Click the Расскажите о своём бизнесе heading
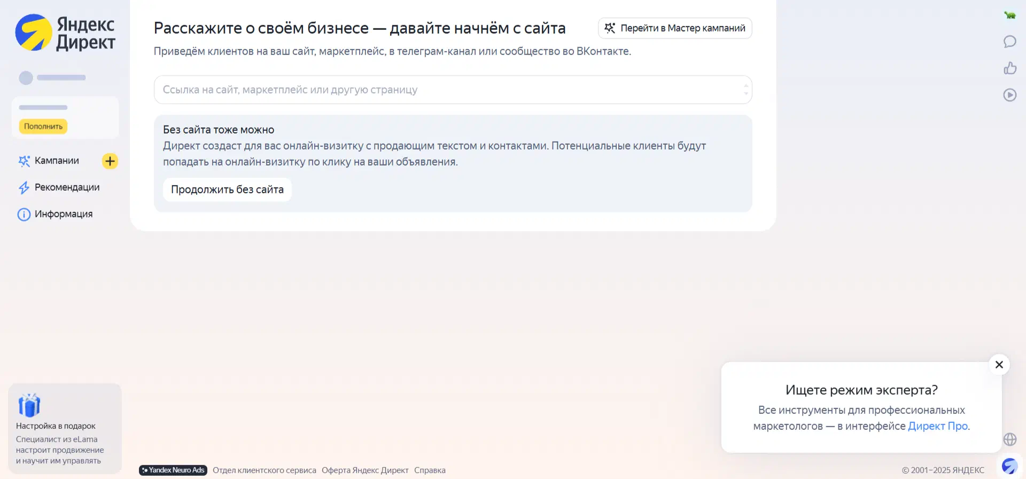This screenshot has height=479, width=1026. 360,28
